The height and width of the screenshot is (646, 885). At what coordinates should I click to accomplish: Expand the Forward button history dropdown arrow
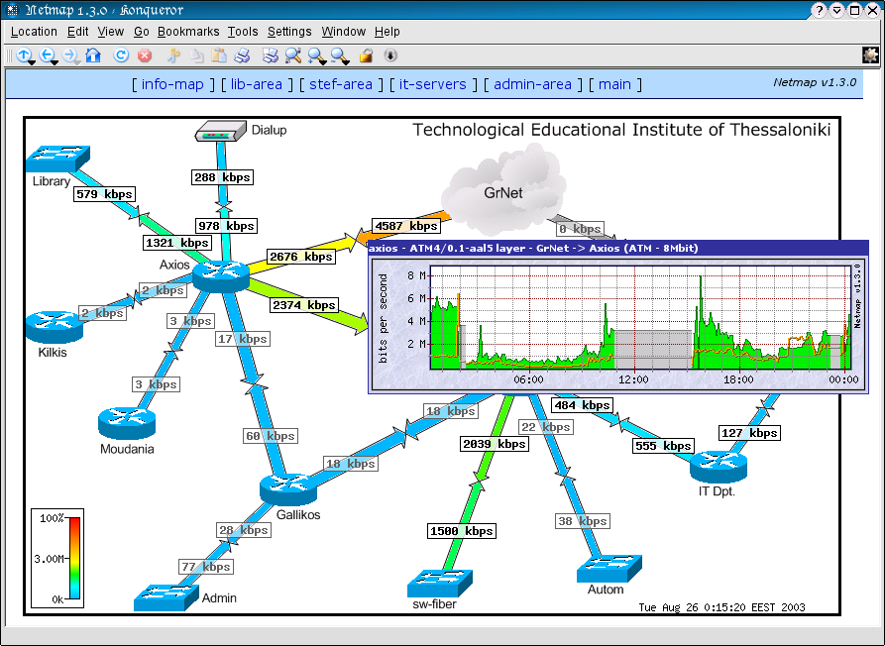click(77, 62)
